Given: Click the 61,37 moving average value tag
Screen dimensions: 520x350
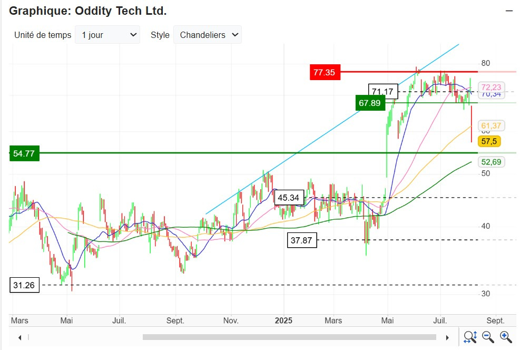Looking at the screenshot, I should click(x=491, y=126).
